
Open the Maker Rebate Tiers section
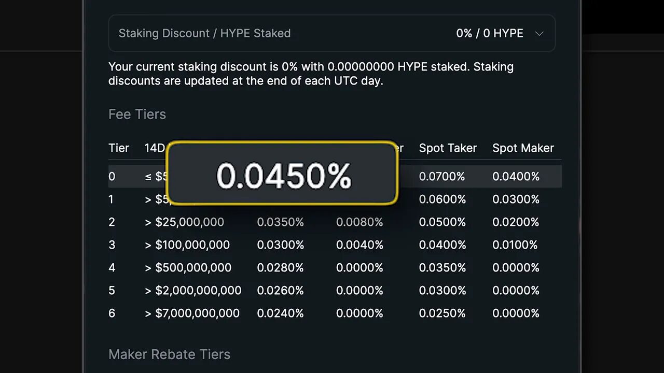(x=169, y=354)
